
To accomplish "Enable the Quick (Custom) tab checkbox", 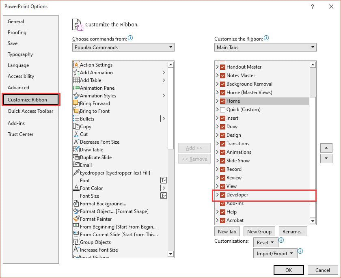I will [222, 110].
